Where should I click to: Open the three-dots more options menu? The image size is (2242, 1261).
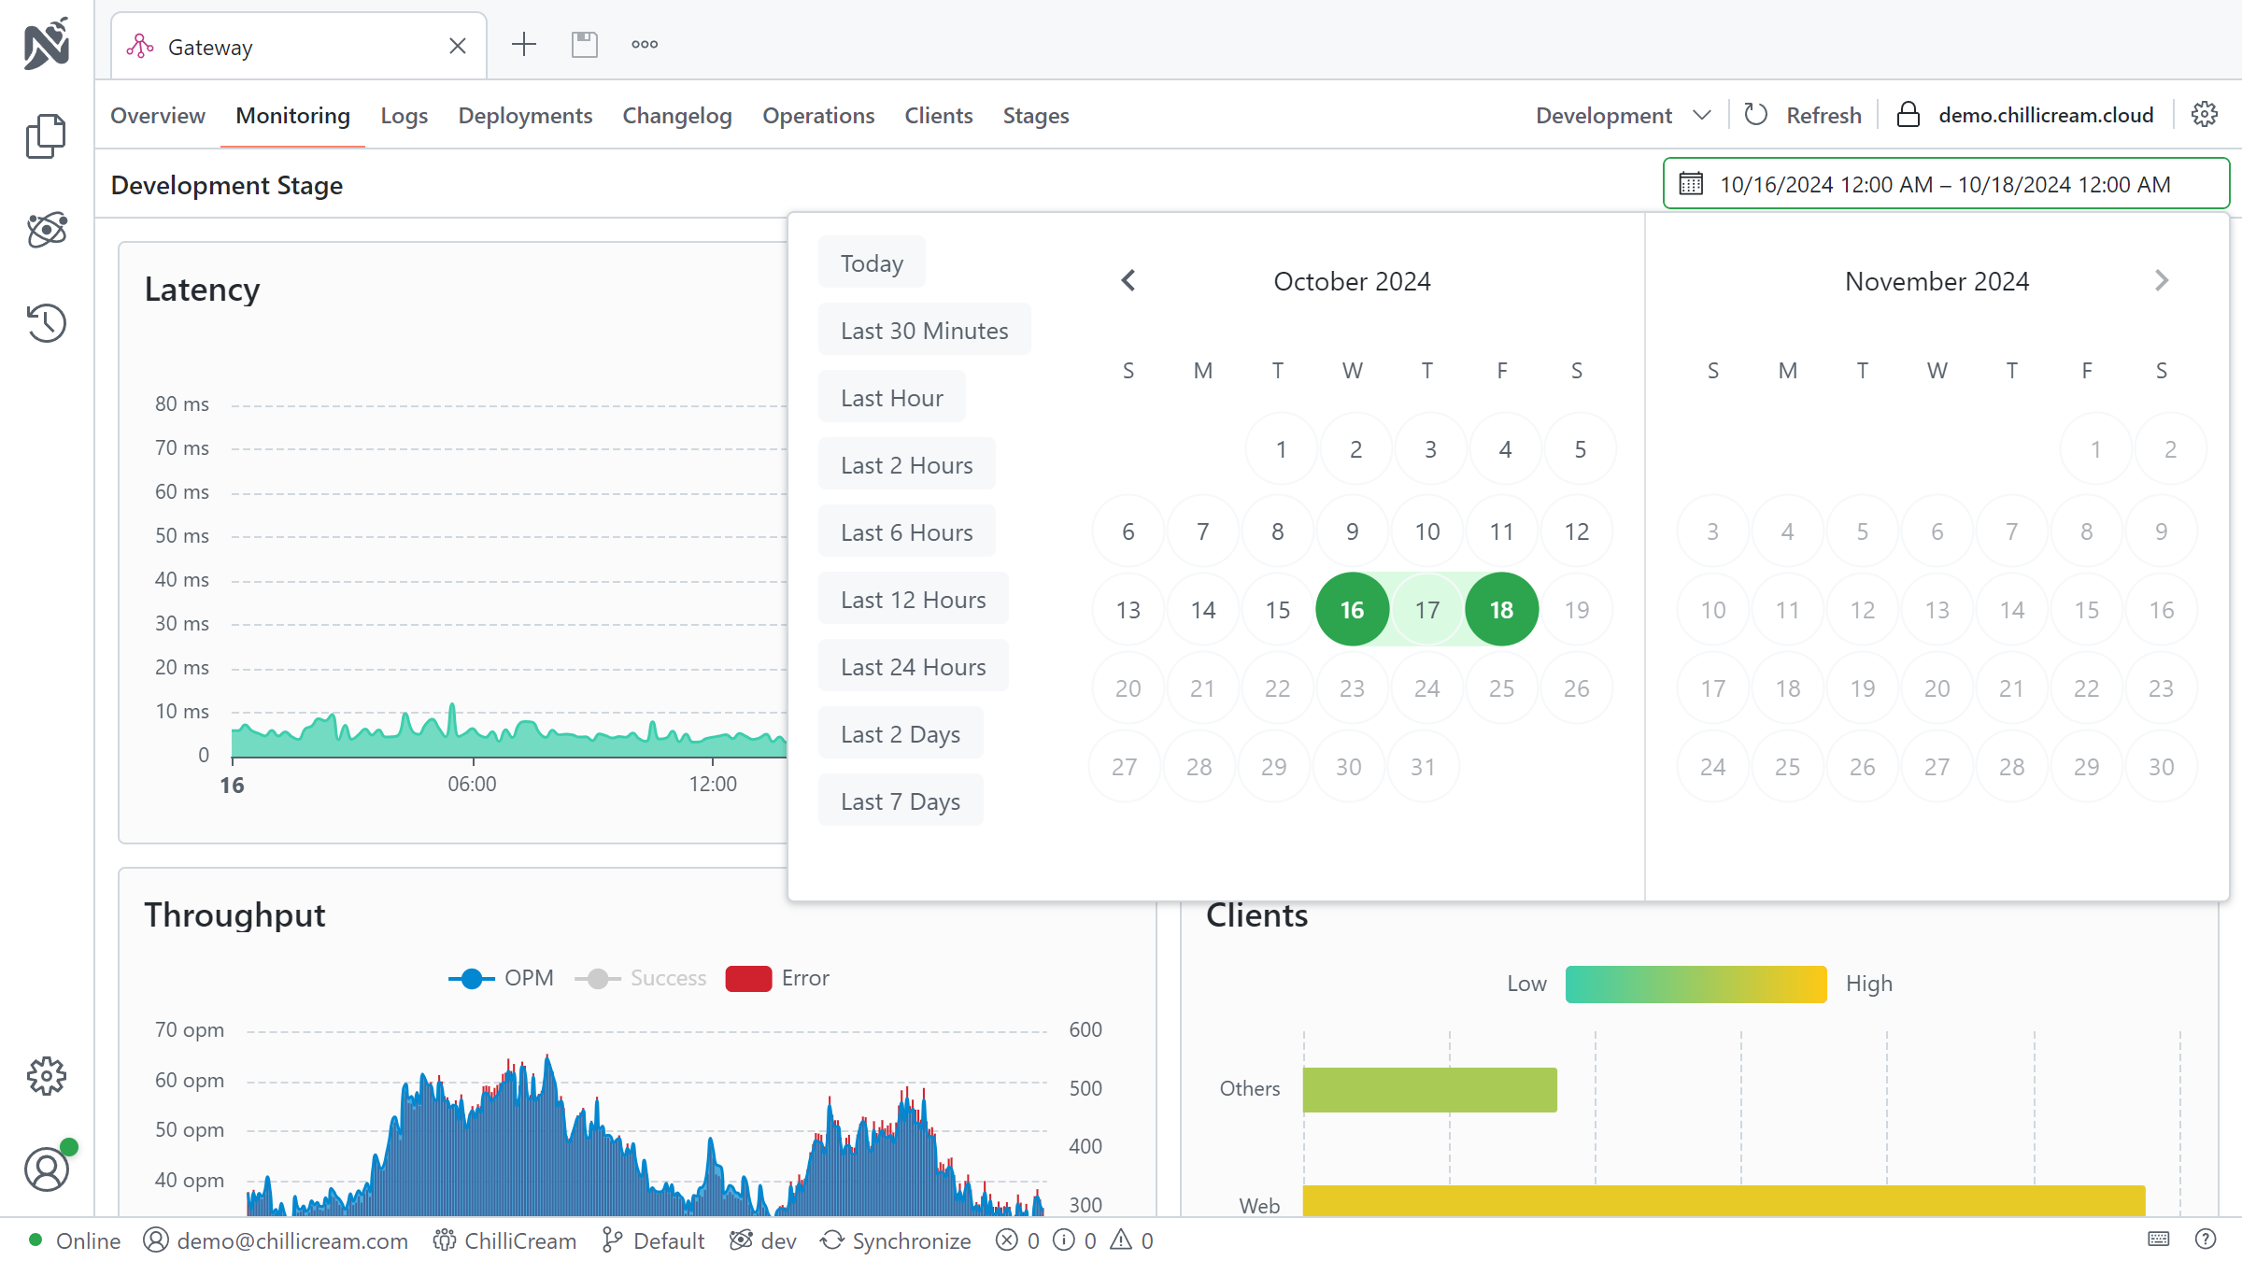(x=645, y=45)
